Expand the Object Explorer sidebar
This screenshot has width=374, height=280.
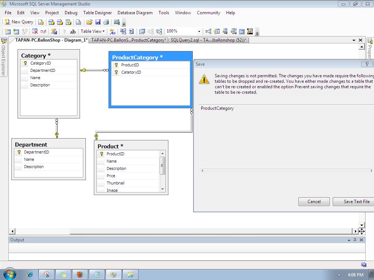click(x=3, y=58)
